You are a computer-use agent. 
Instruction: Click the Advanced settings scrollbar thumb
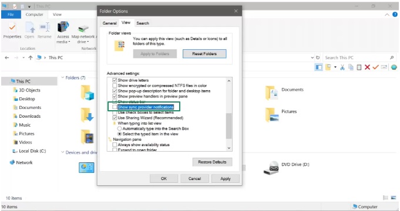[229, 126]
